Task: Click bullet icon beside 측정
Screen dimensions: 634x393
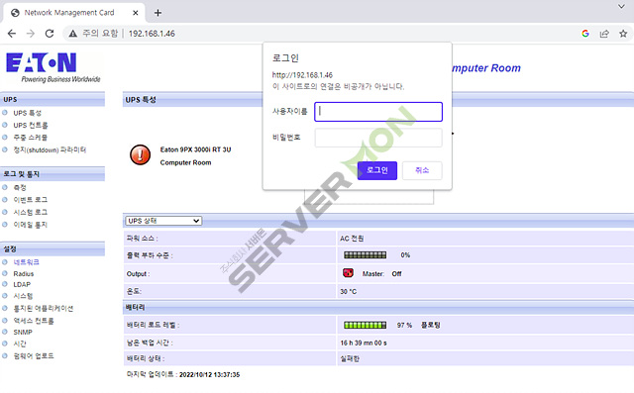Action: [x=5, y=187]
